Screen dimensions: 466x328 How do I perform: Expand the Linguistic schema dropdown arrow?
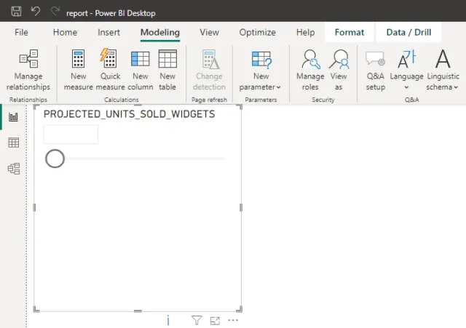456,87
